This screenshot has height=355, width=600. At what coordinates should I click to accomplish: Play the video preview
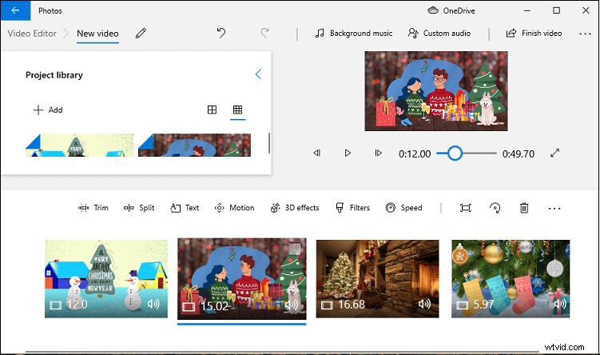click(348, 154)
